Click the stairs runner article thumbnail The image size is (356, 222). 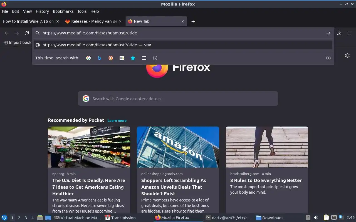click(267, 147)
